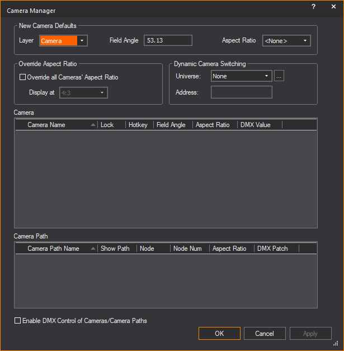The image size is (344, 351).
Task: Click the help question mark icon
Action: pyautogui.click(x=313, y=7)
